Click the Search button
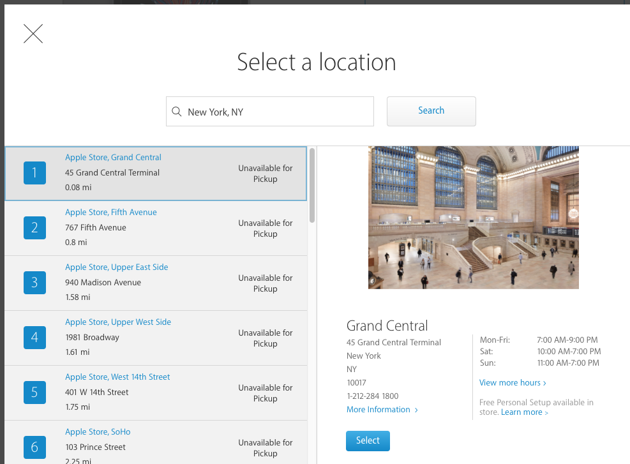This screenshot has height=464, width=630. [431, 111]
